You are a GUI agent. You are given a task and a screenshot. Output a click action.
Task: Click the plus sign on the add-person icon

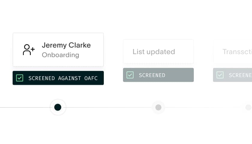pos(33,49)
